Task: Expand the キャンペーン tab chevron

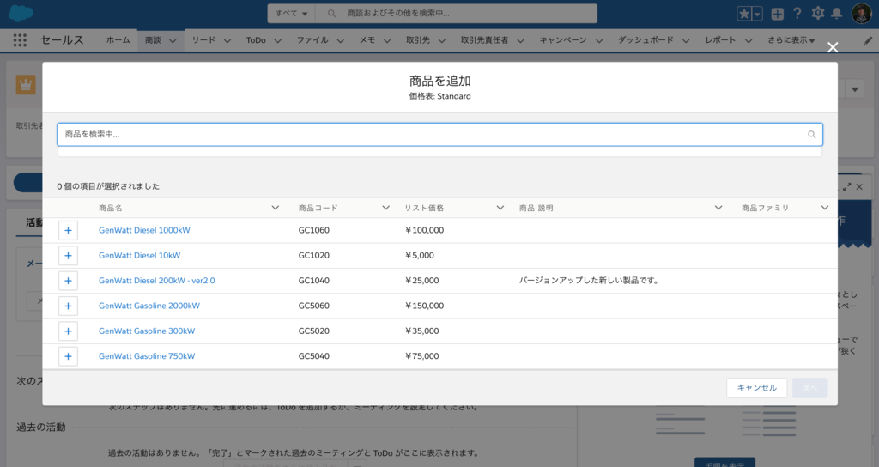Action: 598,41
